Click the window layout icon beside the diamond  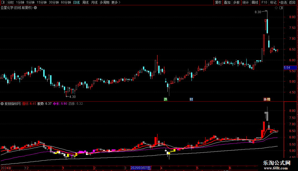point(281,8)
